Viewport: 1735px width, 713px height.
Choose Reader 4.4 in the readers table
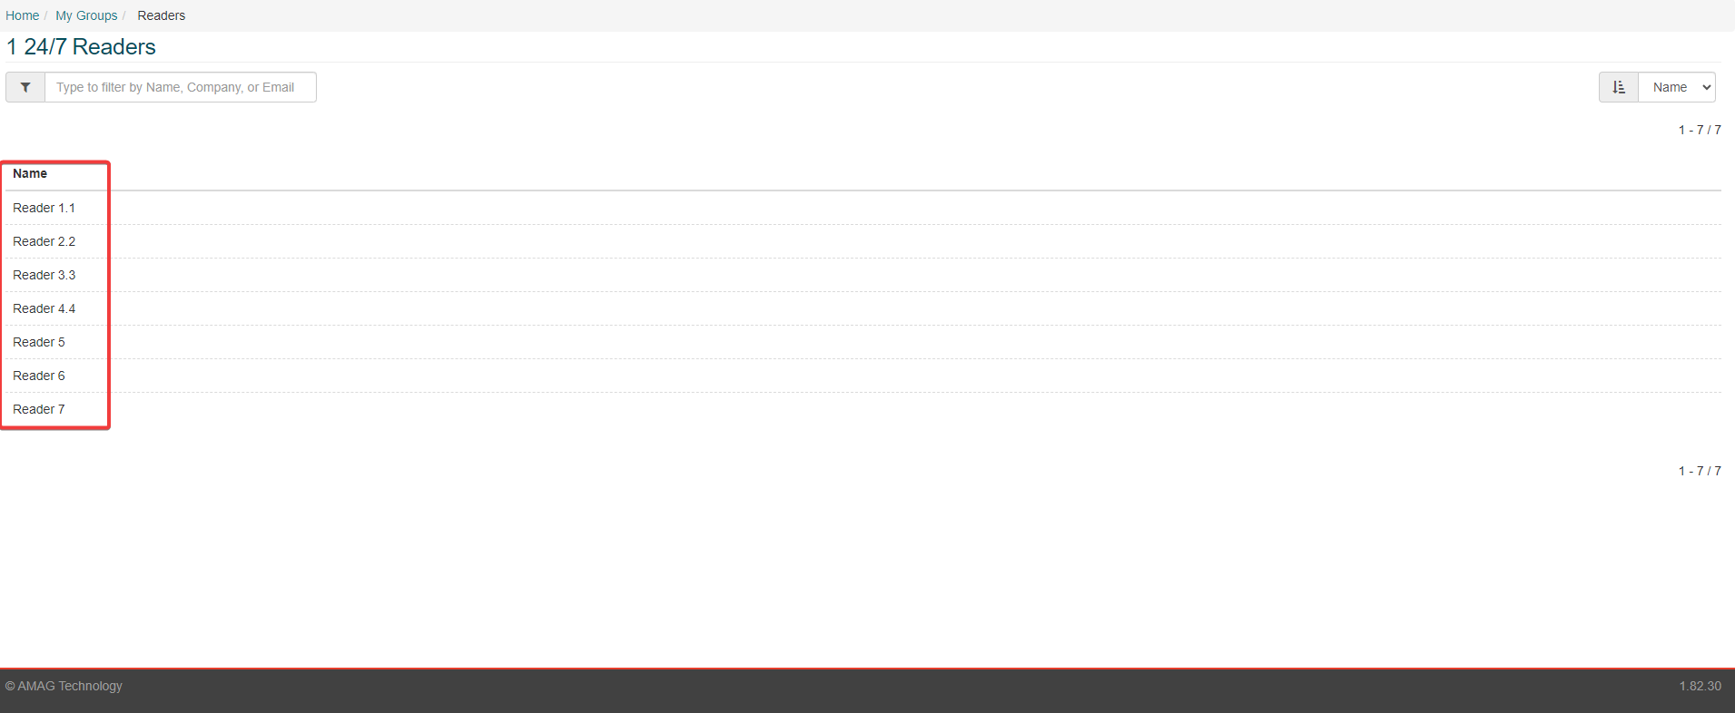pos(44,308)
